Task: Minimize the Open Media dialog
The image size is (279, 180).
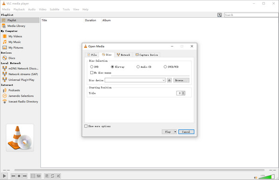Action: tap(172, 47)
